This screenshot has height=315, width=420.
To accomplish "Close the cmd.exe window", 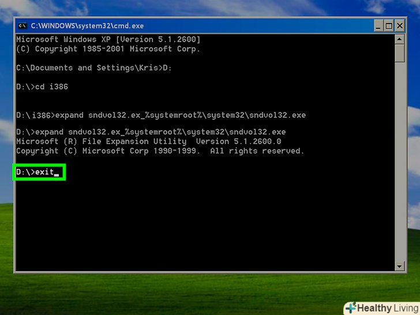I will [x=400, y=26].
